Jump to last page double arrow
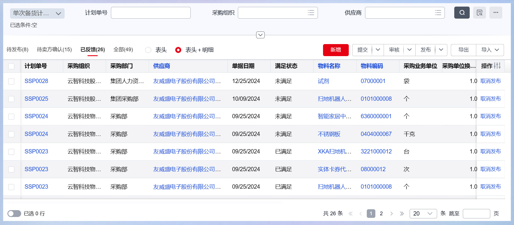514x225 pixels. (402, 214)
